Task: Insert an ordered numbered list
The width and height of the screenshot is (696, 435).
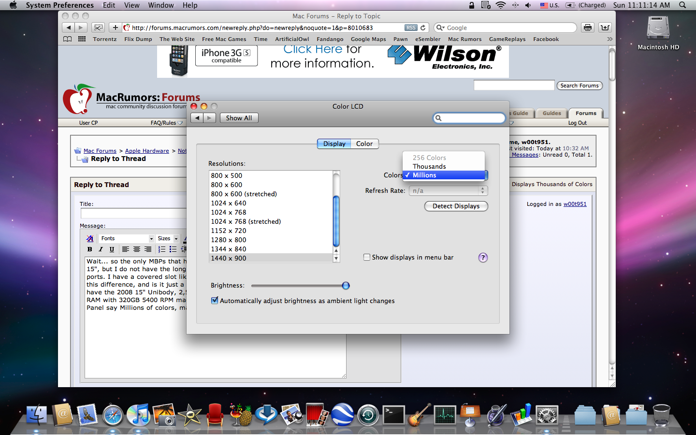Action: pos(162,249)
